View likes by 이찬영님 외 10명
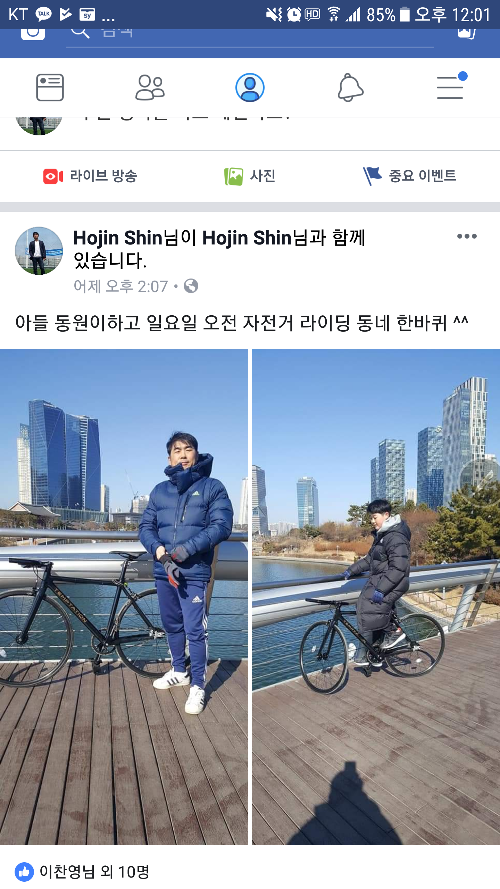The height and width of the screenshot is (889, 500). 82,872
